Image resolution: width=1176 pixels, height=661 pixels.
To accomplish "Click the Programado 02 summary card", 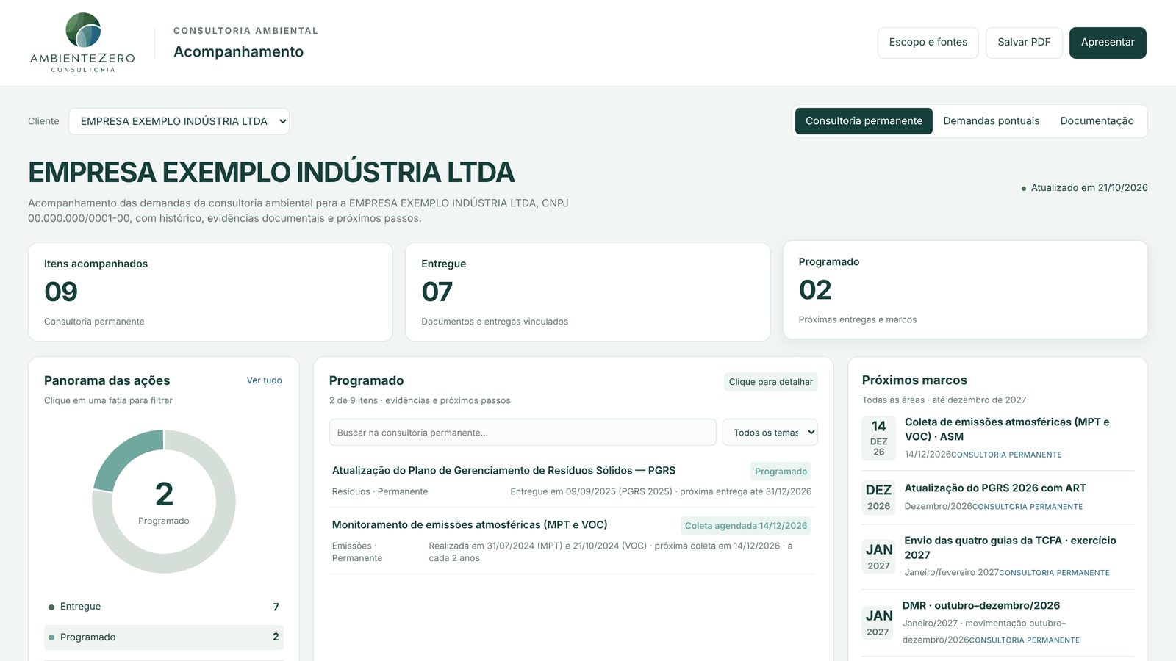I will (965, 289).
